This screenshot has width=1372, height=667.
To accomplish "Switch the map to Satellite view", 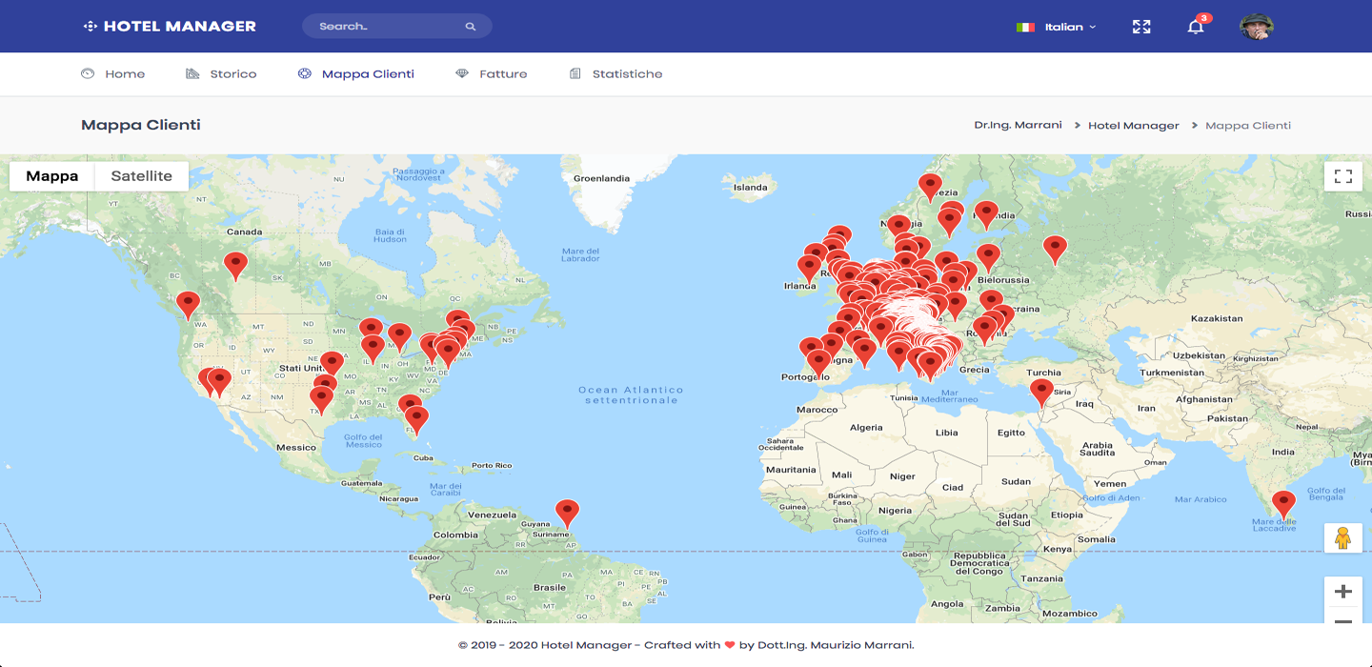I will 142,176.
